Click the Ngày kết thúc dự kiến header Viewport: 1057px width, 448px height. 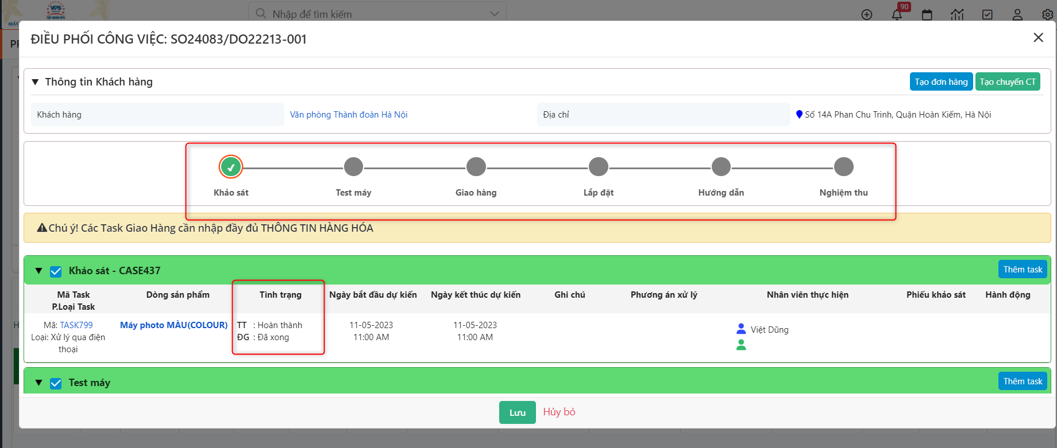(476, 294)
